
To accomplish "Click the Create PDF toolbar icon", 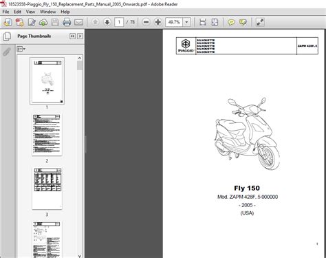I will [x=20, y=22].
